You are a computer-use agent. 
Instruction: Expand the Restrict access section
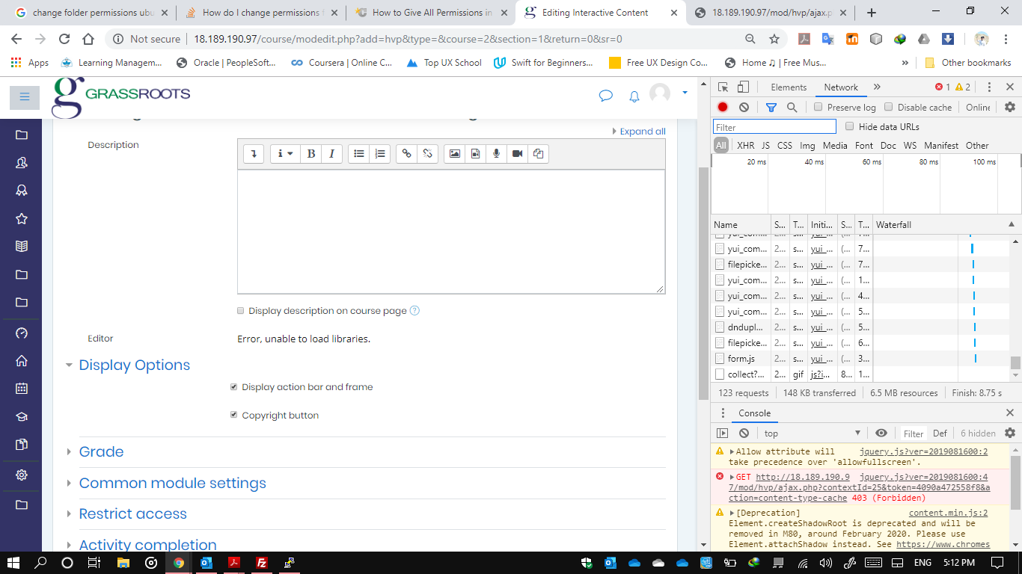[132, 514]
